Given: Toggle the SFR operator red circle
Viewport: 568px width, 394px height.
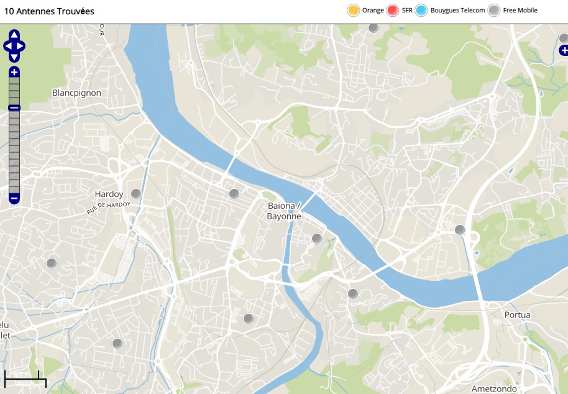Looking at the screenshot, I should pos(393,11).
